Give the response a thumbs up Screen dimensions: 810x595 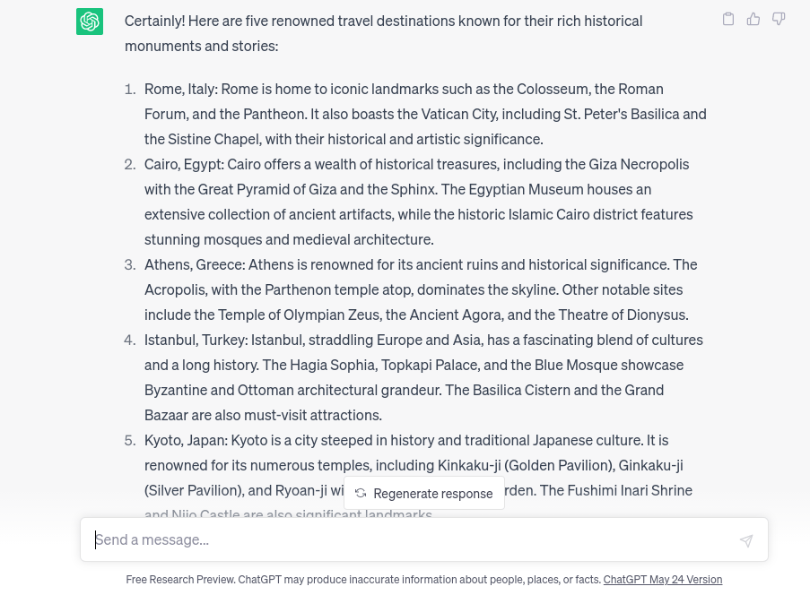tap(753, 19)
